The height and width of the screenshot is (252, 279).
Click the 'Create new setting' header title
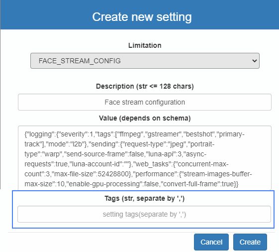[142, 17]
